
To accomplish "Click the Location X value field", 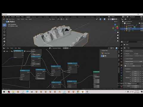I will coord(136,72).
